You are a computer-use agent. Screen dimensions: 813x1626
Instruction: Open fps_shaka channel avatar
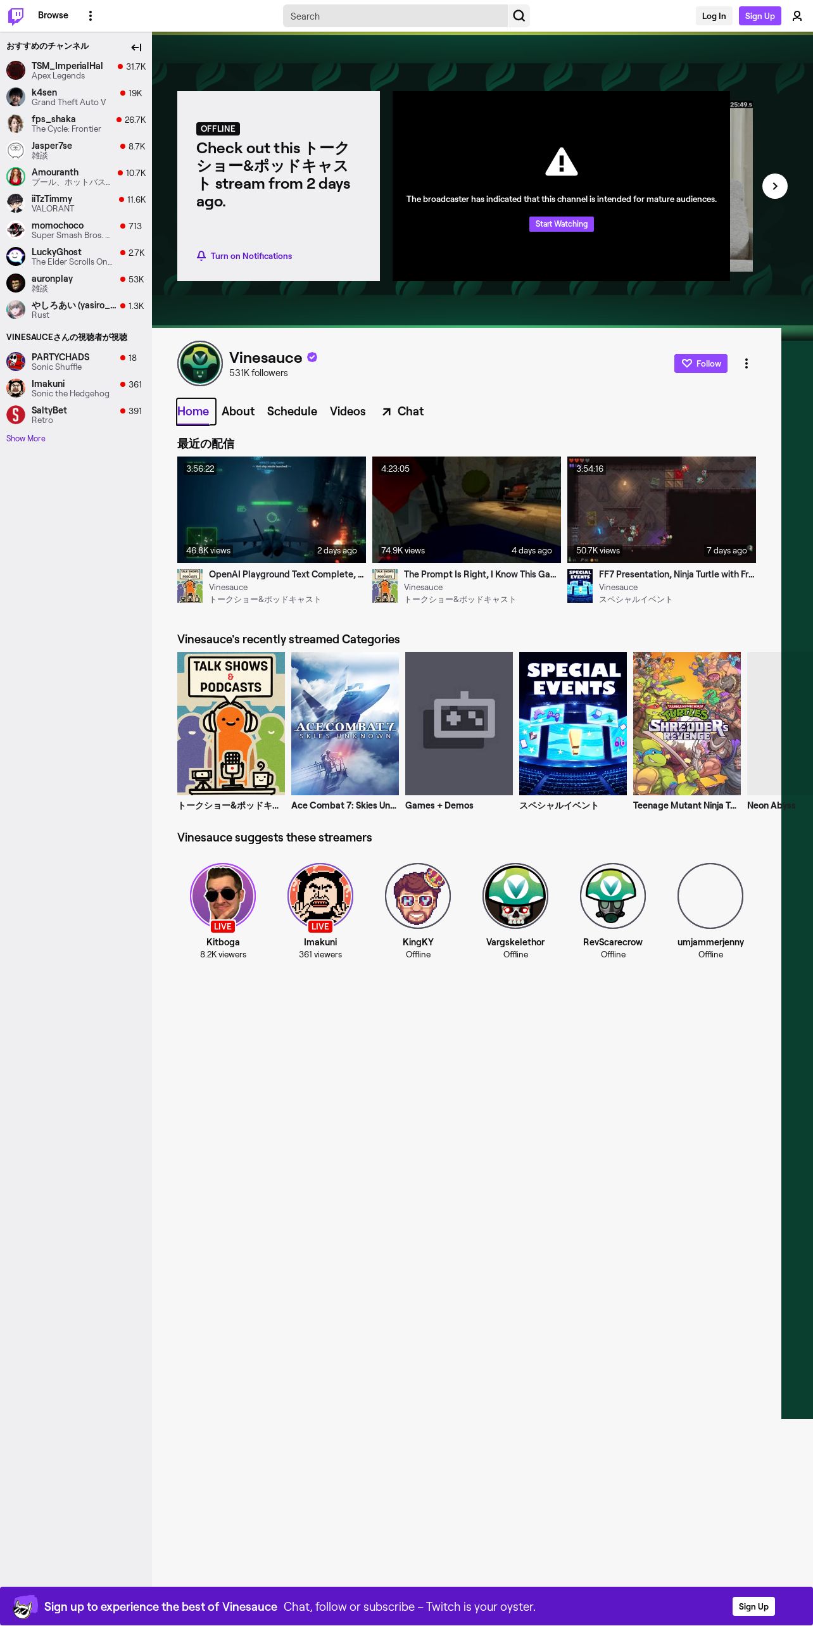pos(16,123)
